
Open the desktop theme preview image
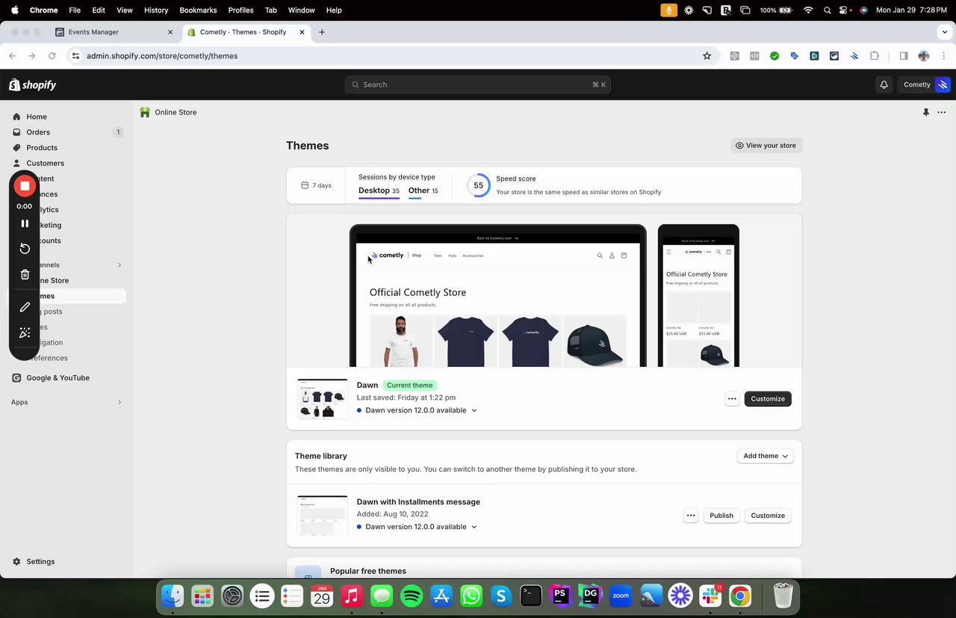pyautogui.click(x=498, y=296)
